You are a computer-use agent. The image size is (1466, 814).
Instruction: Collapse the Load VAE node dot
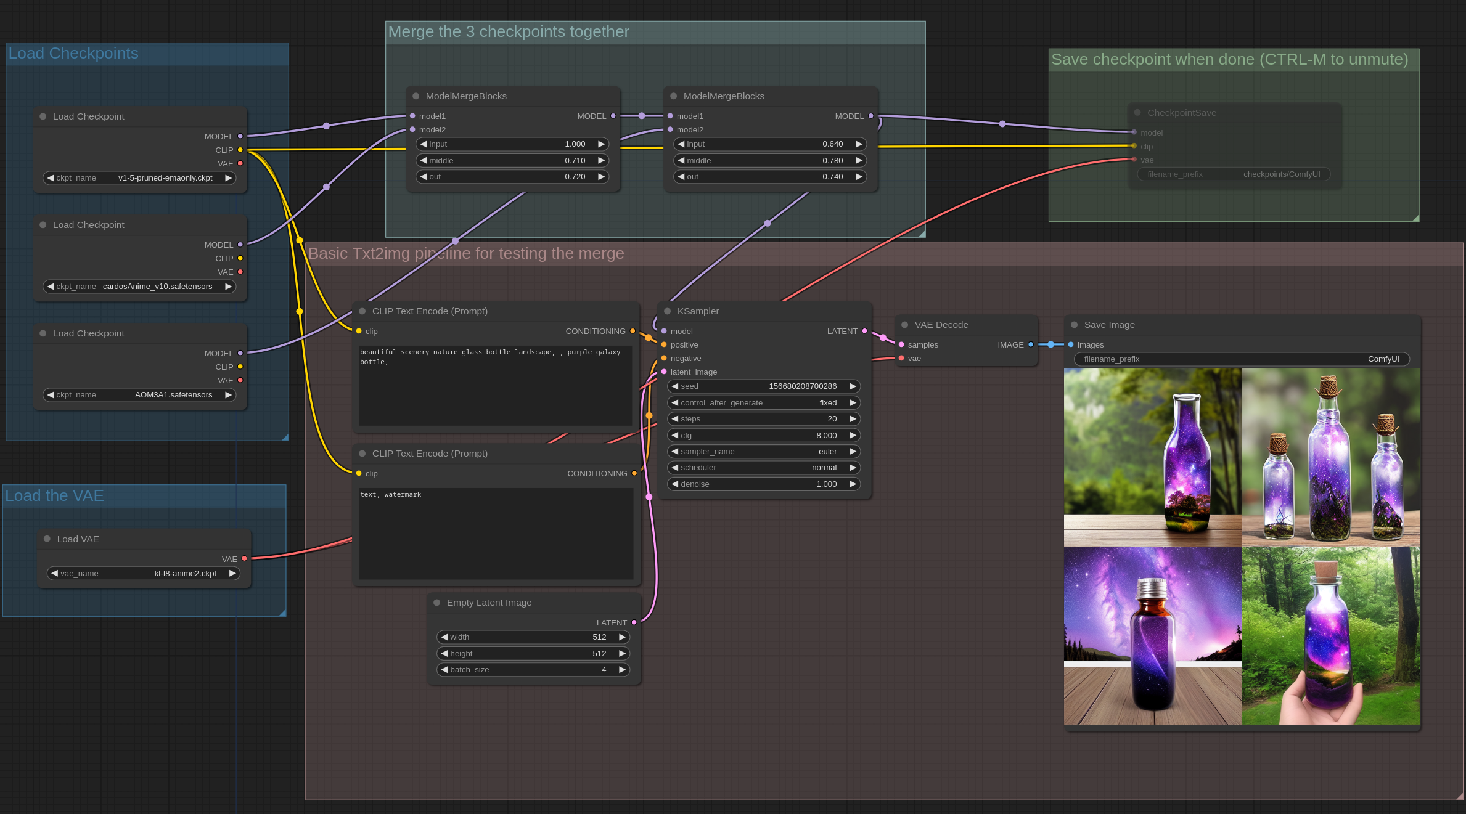point(47,539)
